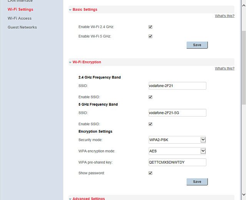Viewport: 246px width, 200px height.
Task: Save the Wi-Fi Encryption settings
Action: point(197,182)
